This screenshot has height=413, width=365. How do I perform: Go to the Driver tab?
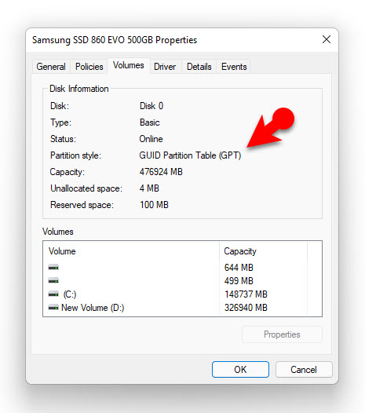tap(165, 67)
